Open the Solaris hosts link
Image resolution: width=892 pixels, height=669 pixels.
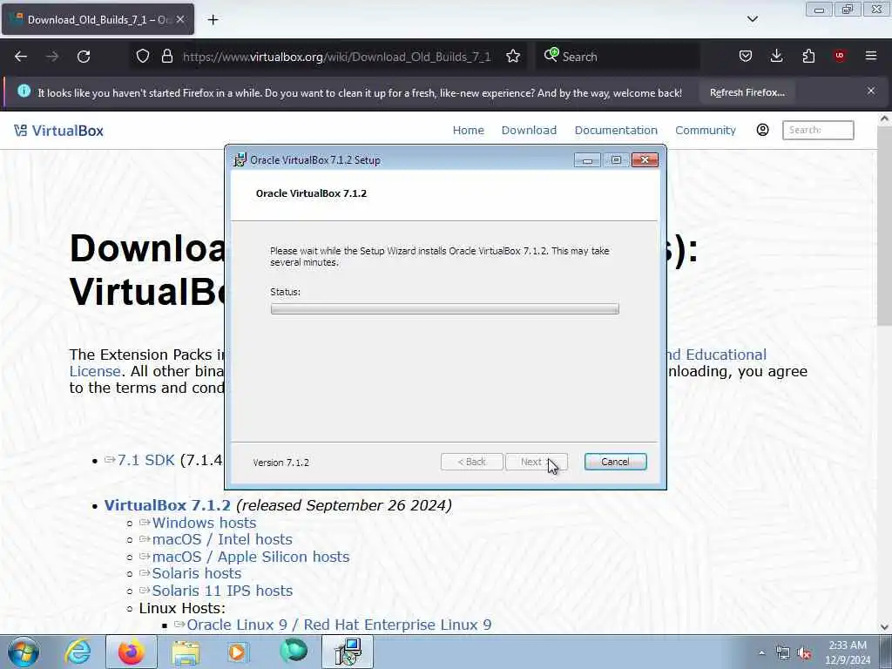[x=196, y=573]
